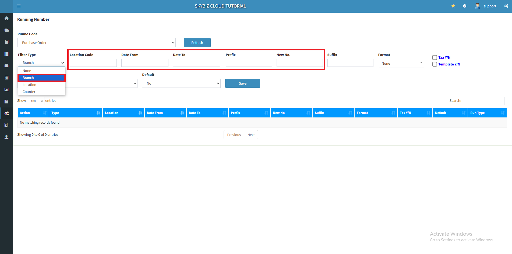Enable the Tax Y/N checkbox
Image resolution: width=512 pixels, height=254 pixels.
435,57
